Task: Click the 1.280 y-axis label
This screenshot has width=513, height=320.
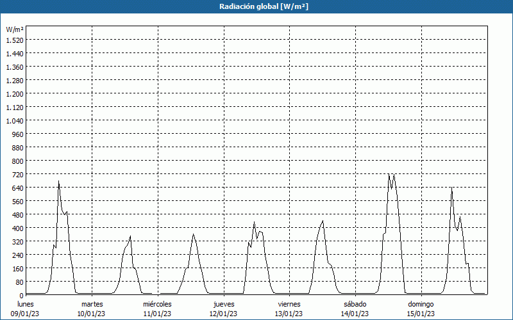Action: [x=15, y=81]
